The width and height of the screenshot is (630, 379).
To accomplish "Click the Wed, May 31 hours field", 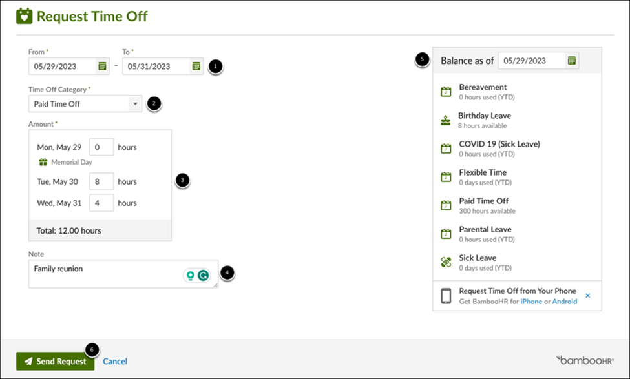I will click(101, 203).
